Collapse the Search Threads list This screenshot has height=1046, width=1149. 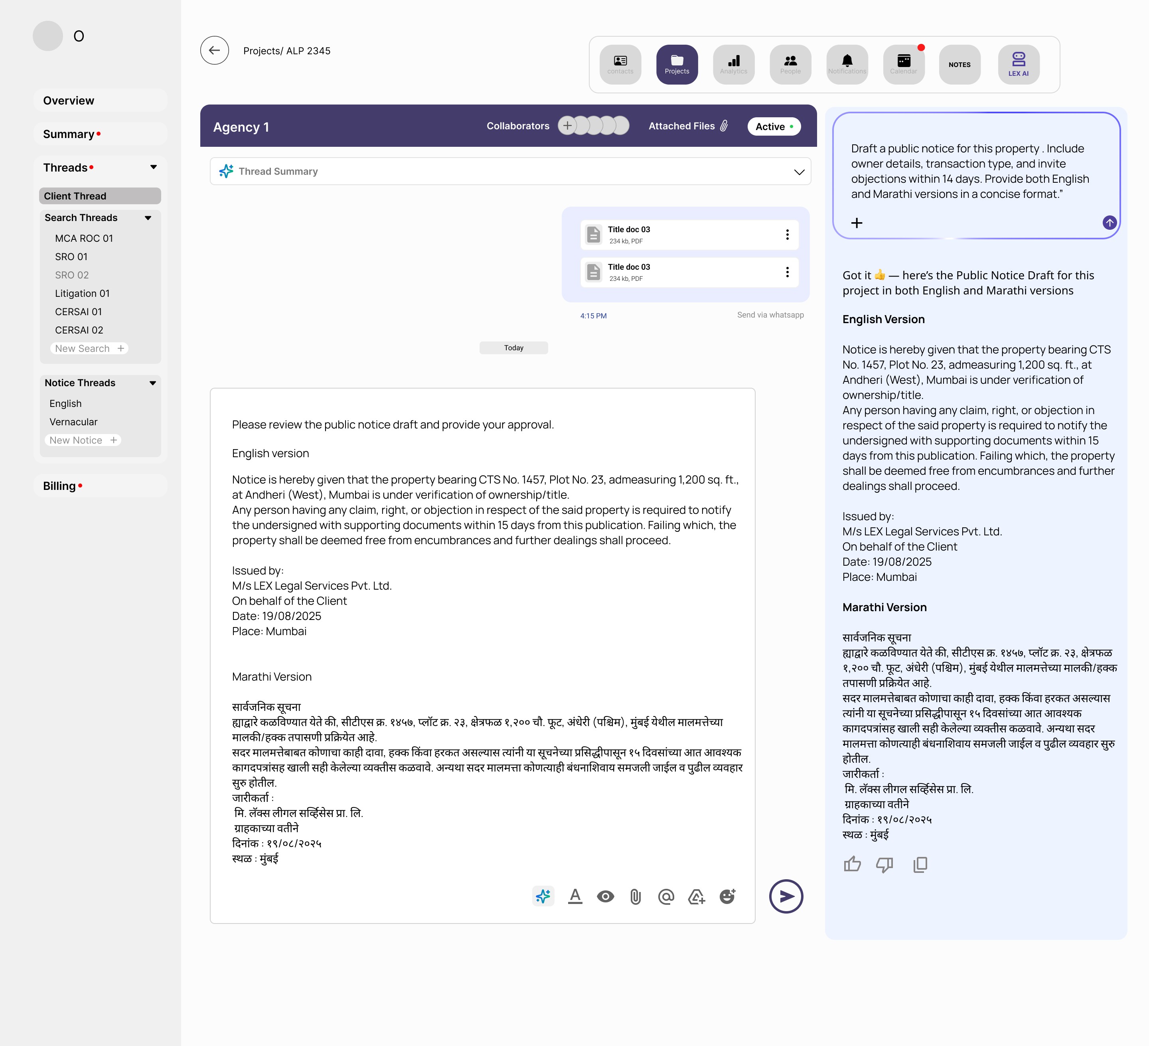tap(148, 218)
